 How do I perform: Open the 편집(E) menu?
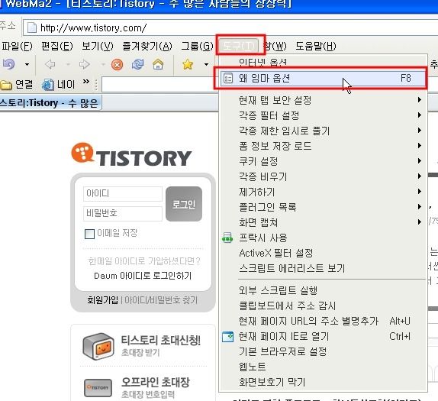[x=57, y=46]
